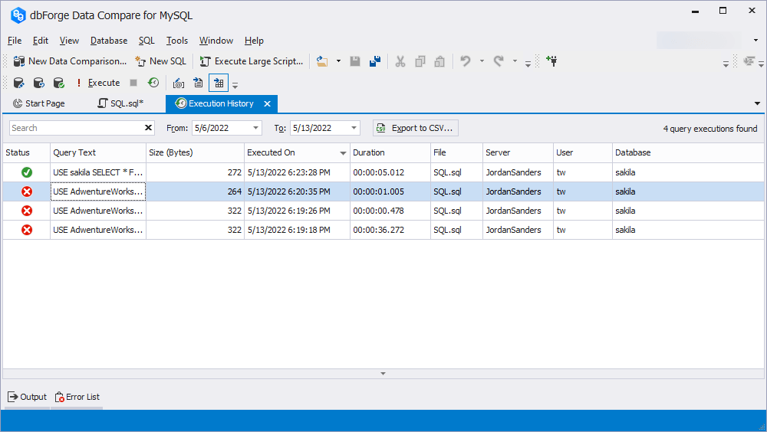The width and height of the screenshot is (767, 432).
Task: Click the Save All icon
Action: (375, 61)
